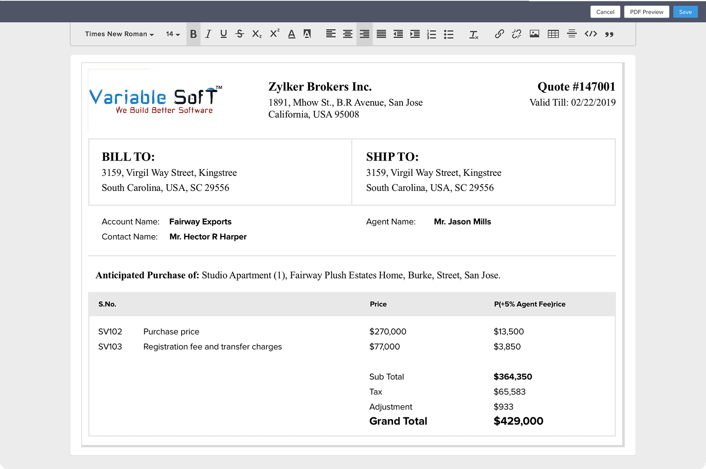Click the subscript icon
This screenshot has width=706, height=469.
[x=257, y=34]
